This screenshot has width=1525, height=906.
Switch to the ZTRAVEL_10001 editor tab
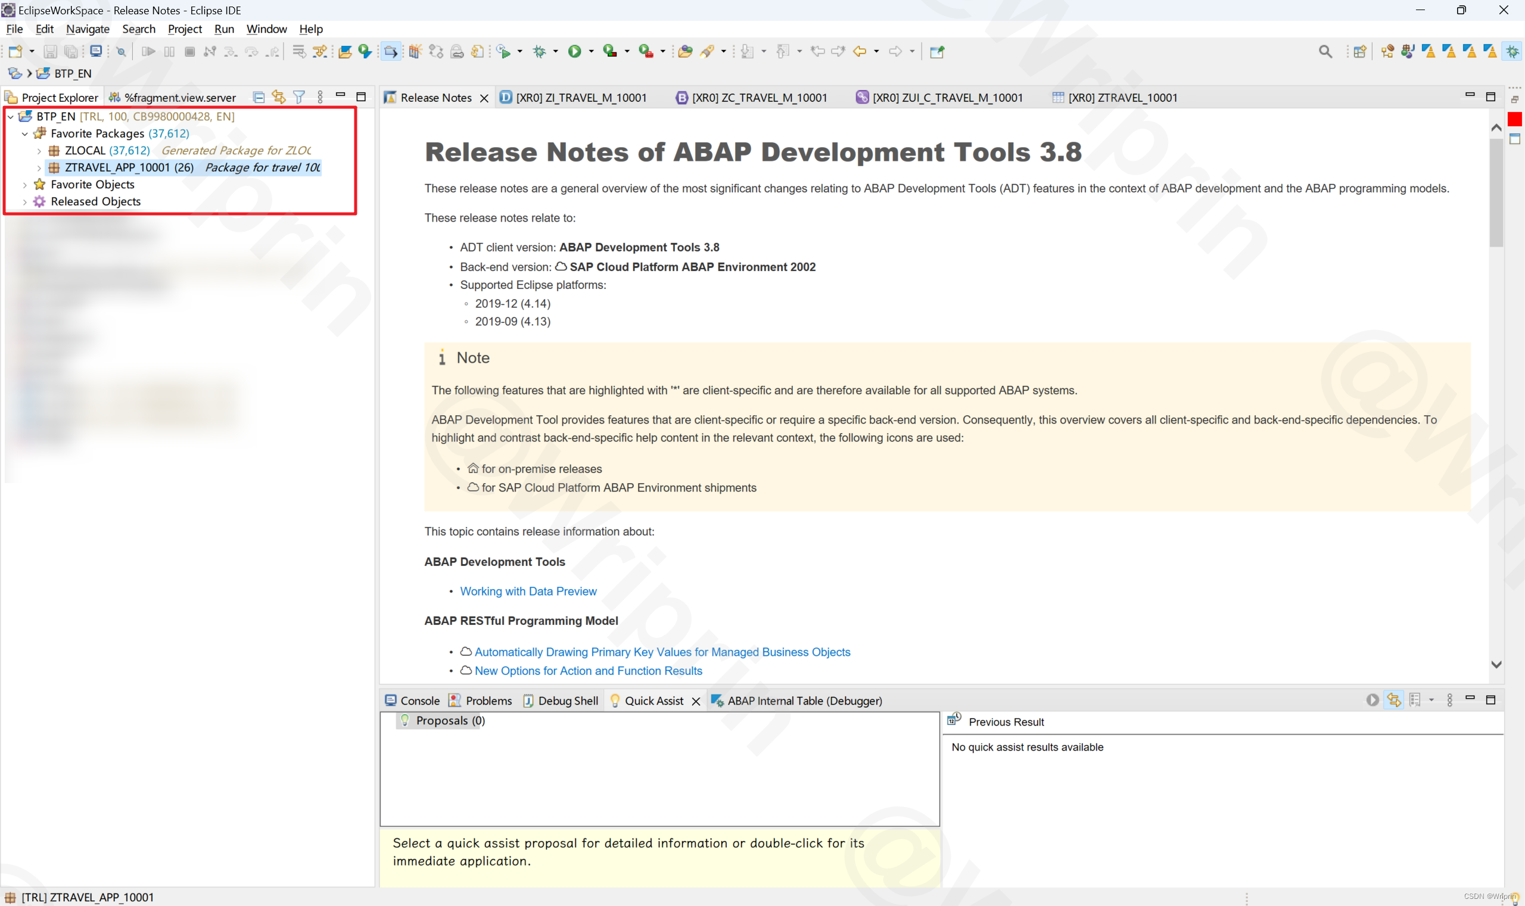click(x=1115, y=98)
